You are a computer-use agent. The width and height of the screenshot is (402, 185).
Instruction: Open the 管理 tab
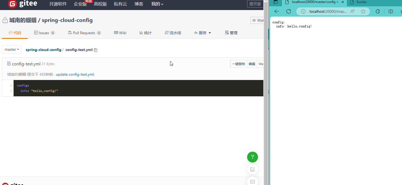pyautogui.click(x=231, y=33)
